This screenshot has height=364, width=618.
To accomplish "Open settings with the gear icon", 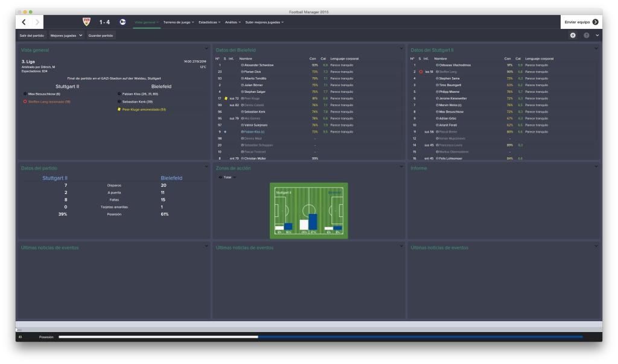I will [x=573, y=36].
